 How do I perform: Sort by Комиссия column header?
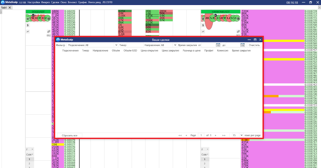click(223, 50)
